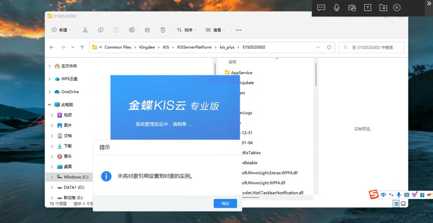Viewport: 433px width, 223px height.
Task: Select OneDrive in the navigation pane
Action: 70,92
